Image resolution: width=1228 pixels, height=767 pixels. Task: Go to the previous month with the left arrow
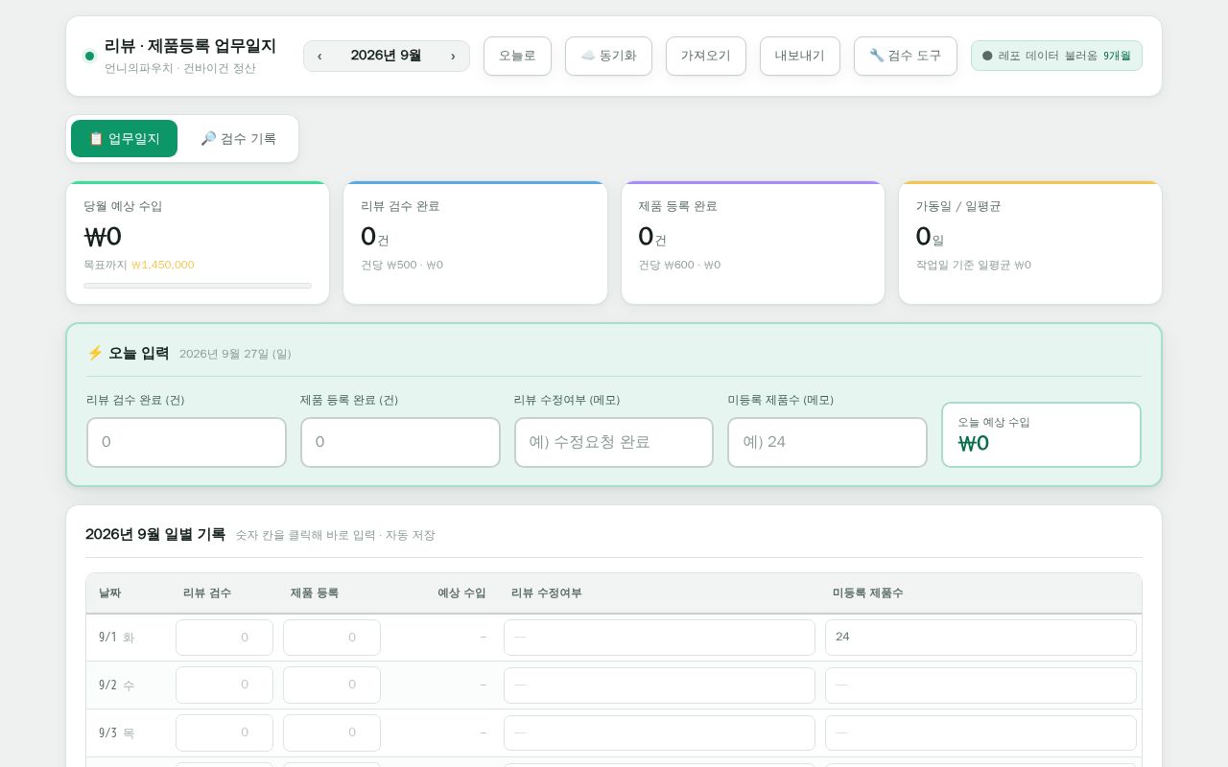point(319,56)
